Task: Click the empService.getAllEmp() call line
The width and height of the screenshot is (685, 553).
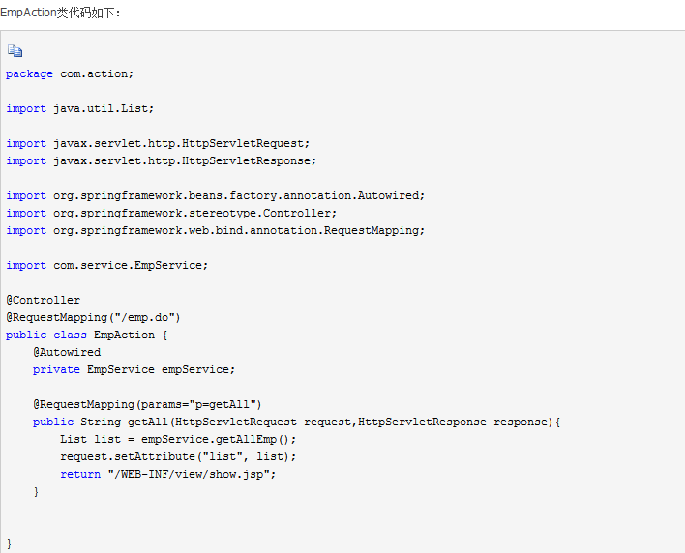Action: click(178, 440)
